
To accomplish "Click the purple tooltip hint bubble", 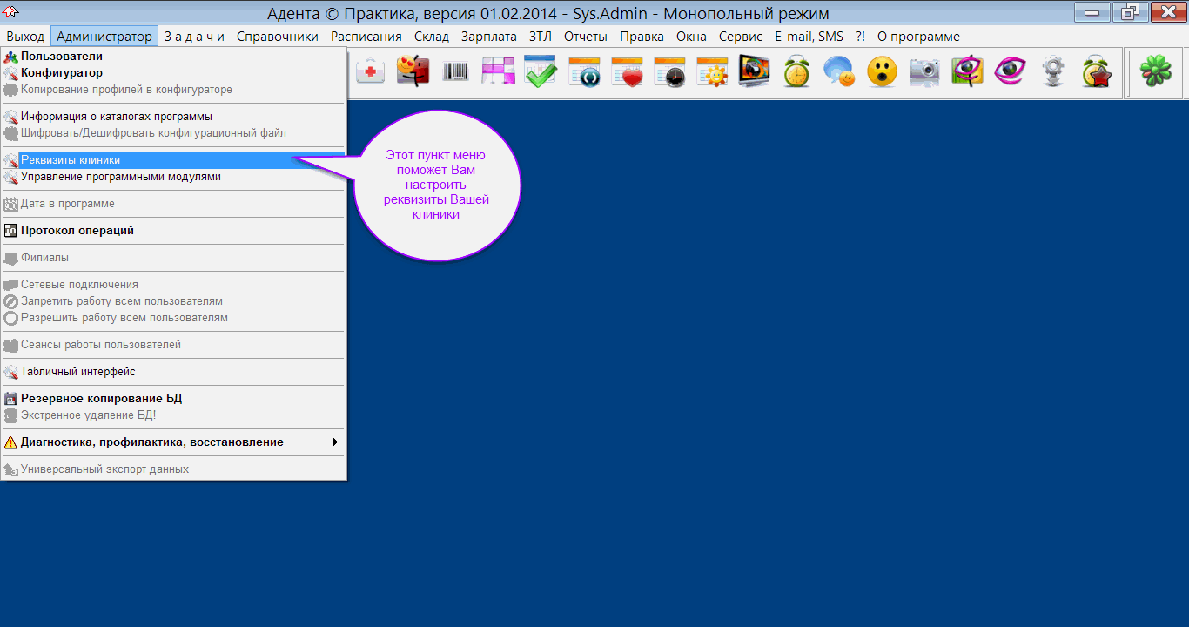I will point(436,185).
